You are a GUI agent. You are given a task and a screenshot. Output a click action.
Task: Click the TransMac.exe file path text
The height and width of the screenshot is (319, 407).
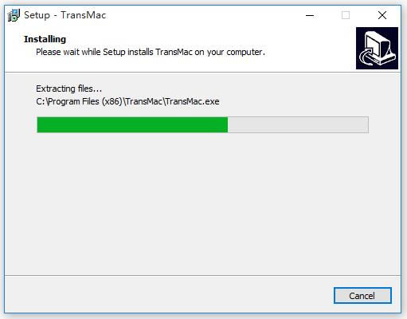coord(127,101)
